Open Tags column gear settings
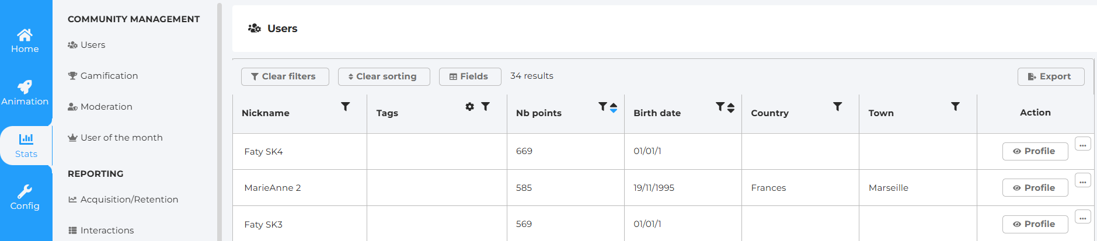Viewport: 1097px width, 241px height. click(469, 107)
